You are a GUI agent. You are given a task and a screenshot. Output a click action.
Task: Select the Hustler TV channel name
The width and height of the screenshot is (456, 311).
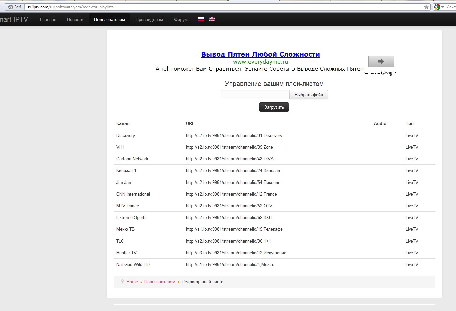pos(126,253)
